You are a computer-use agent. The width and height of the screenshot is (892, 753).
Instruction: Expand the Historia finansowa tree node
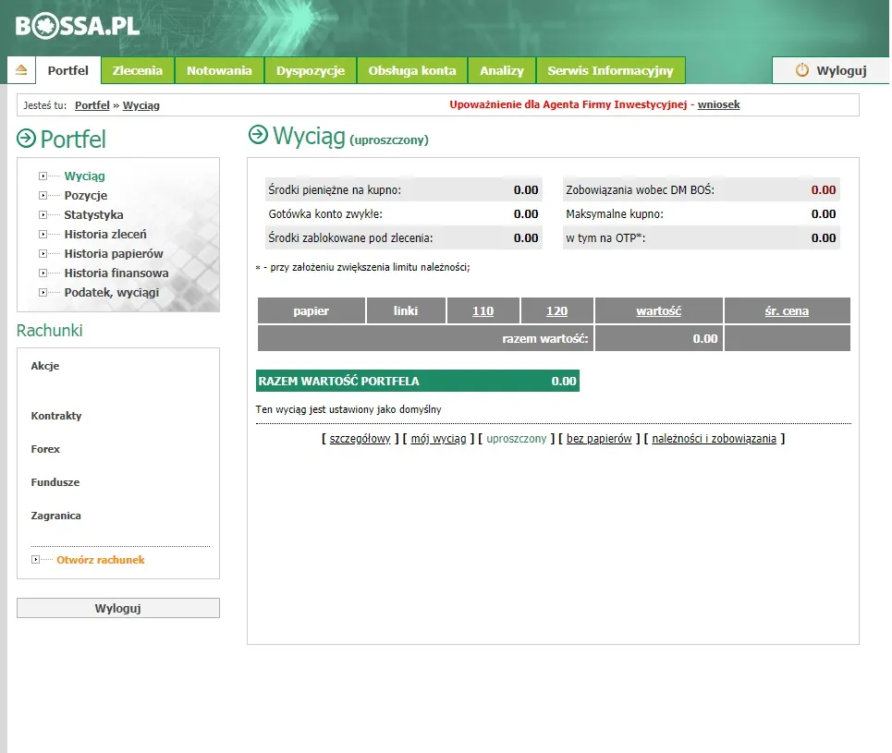(43, 273)
